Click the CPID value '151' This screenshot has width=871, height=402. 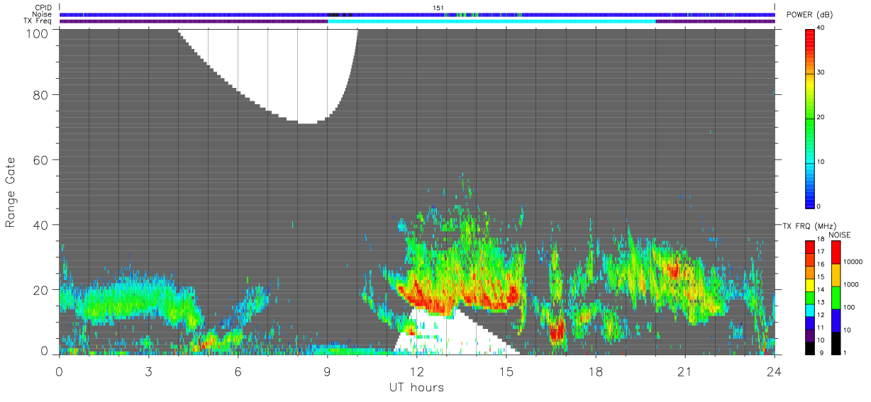click(438, 8)
